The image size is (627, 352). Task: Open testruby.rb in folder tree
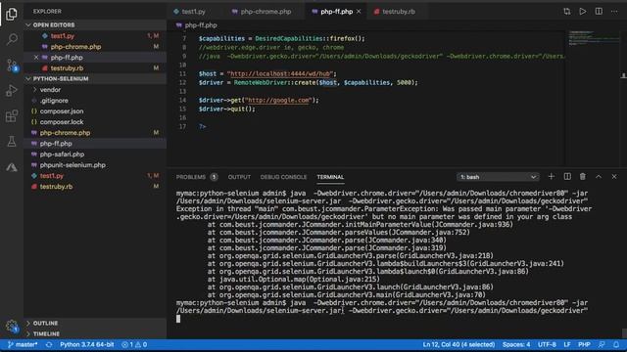95,187
